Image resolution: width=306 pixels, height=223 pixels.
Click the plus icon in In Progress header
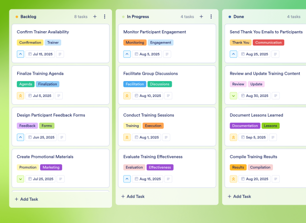201,16
